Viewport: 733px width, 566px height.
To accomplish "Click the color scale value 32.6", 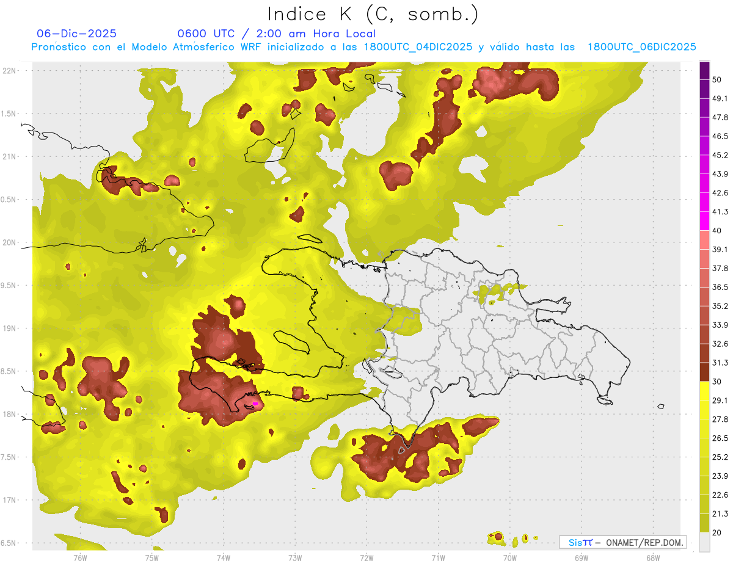I will point(720,344).
